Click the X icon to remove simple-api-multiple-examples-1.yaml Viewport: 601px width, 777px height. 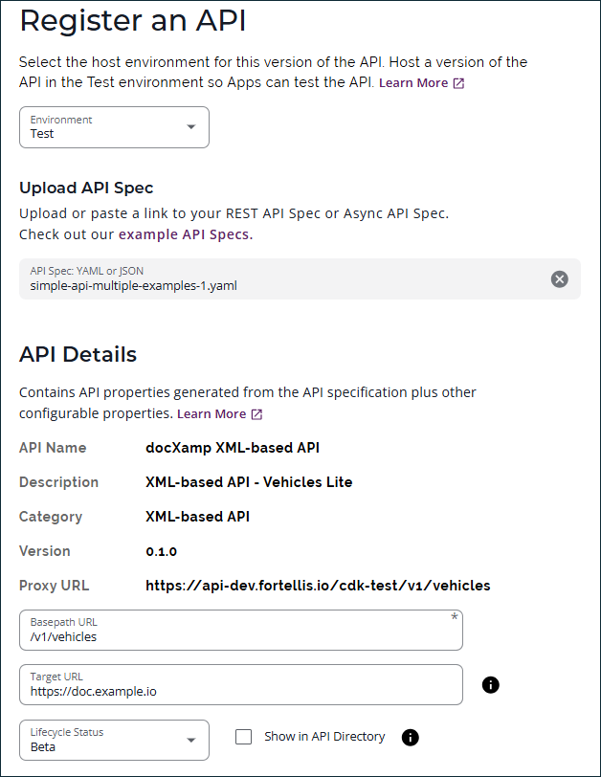(559, 278)
